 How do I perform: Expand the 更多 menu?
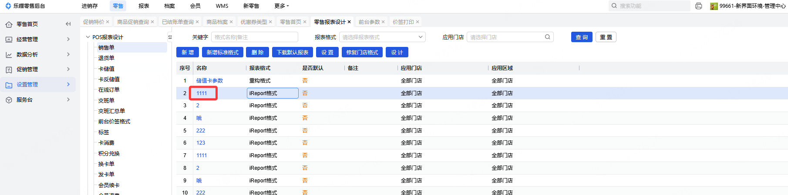pyautogui.click(x=282, y=6)
